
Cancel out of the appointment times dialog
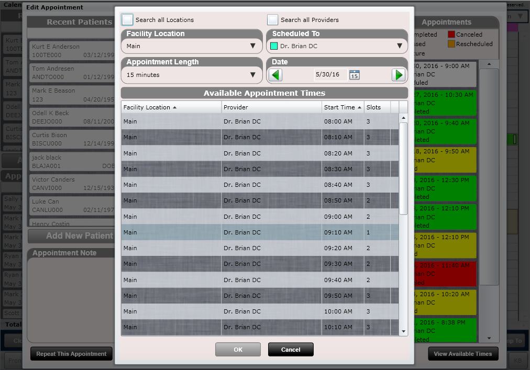pyautogui.click(x=291, y=350)
